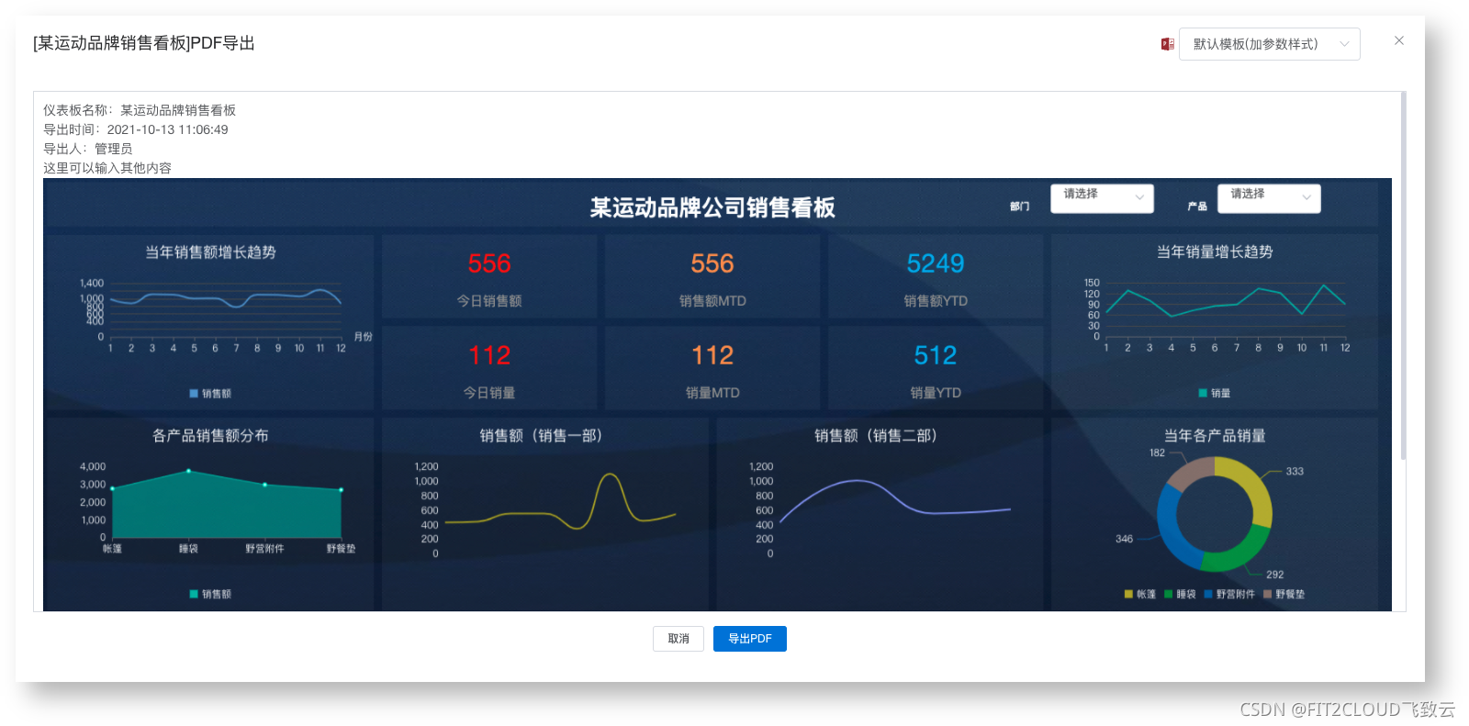Click the donut chart label 346
This screenshot has width=1469, height=726.
1124,539
